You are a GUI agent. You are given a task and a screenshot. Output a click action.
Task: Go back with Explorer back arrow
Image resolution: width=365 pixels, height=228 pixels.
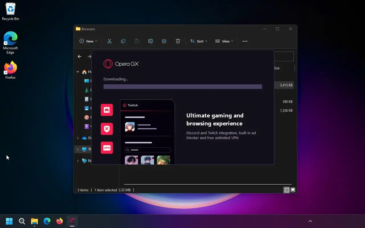tap(80, 56)
